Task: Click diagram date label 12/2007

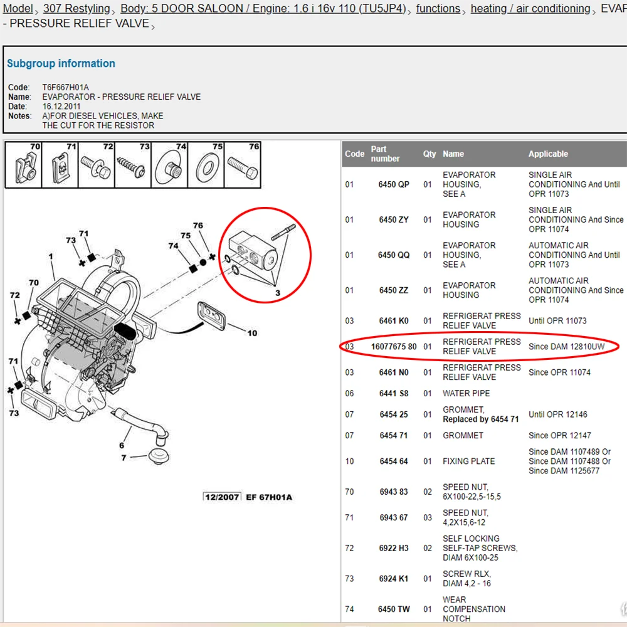Action: click(x=222, y=497)
